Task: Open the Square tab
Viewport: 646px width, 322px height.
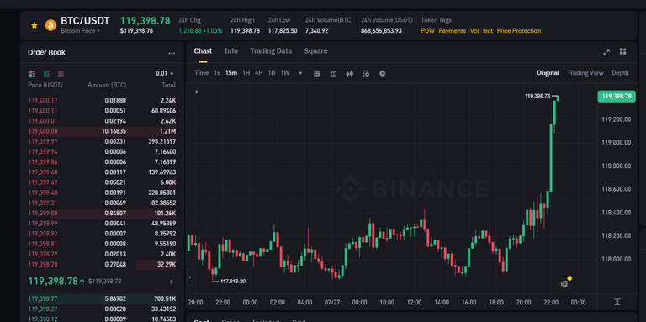Action: (x=316, y=51)
